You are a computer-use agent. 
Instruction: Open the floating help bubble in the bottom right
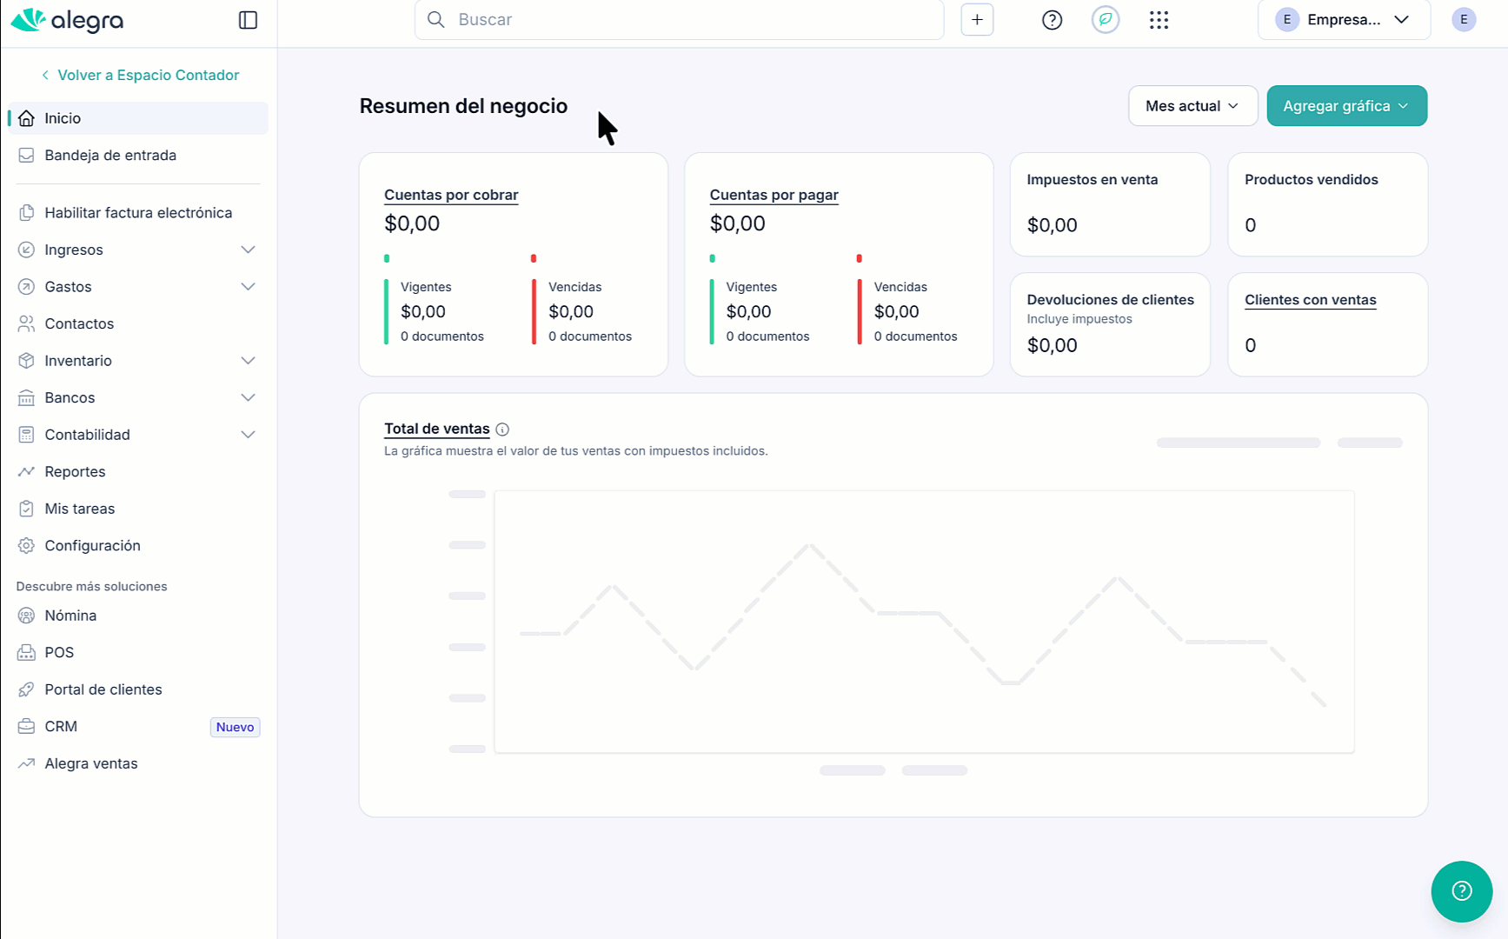[x=1462, y=891]
